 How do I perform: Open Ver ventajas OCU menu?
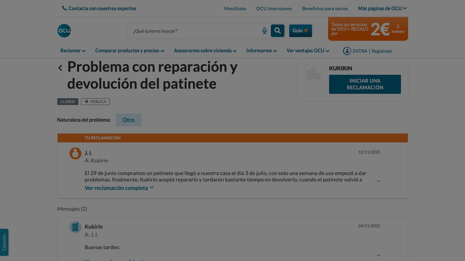coord(308,51)
